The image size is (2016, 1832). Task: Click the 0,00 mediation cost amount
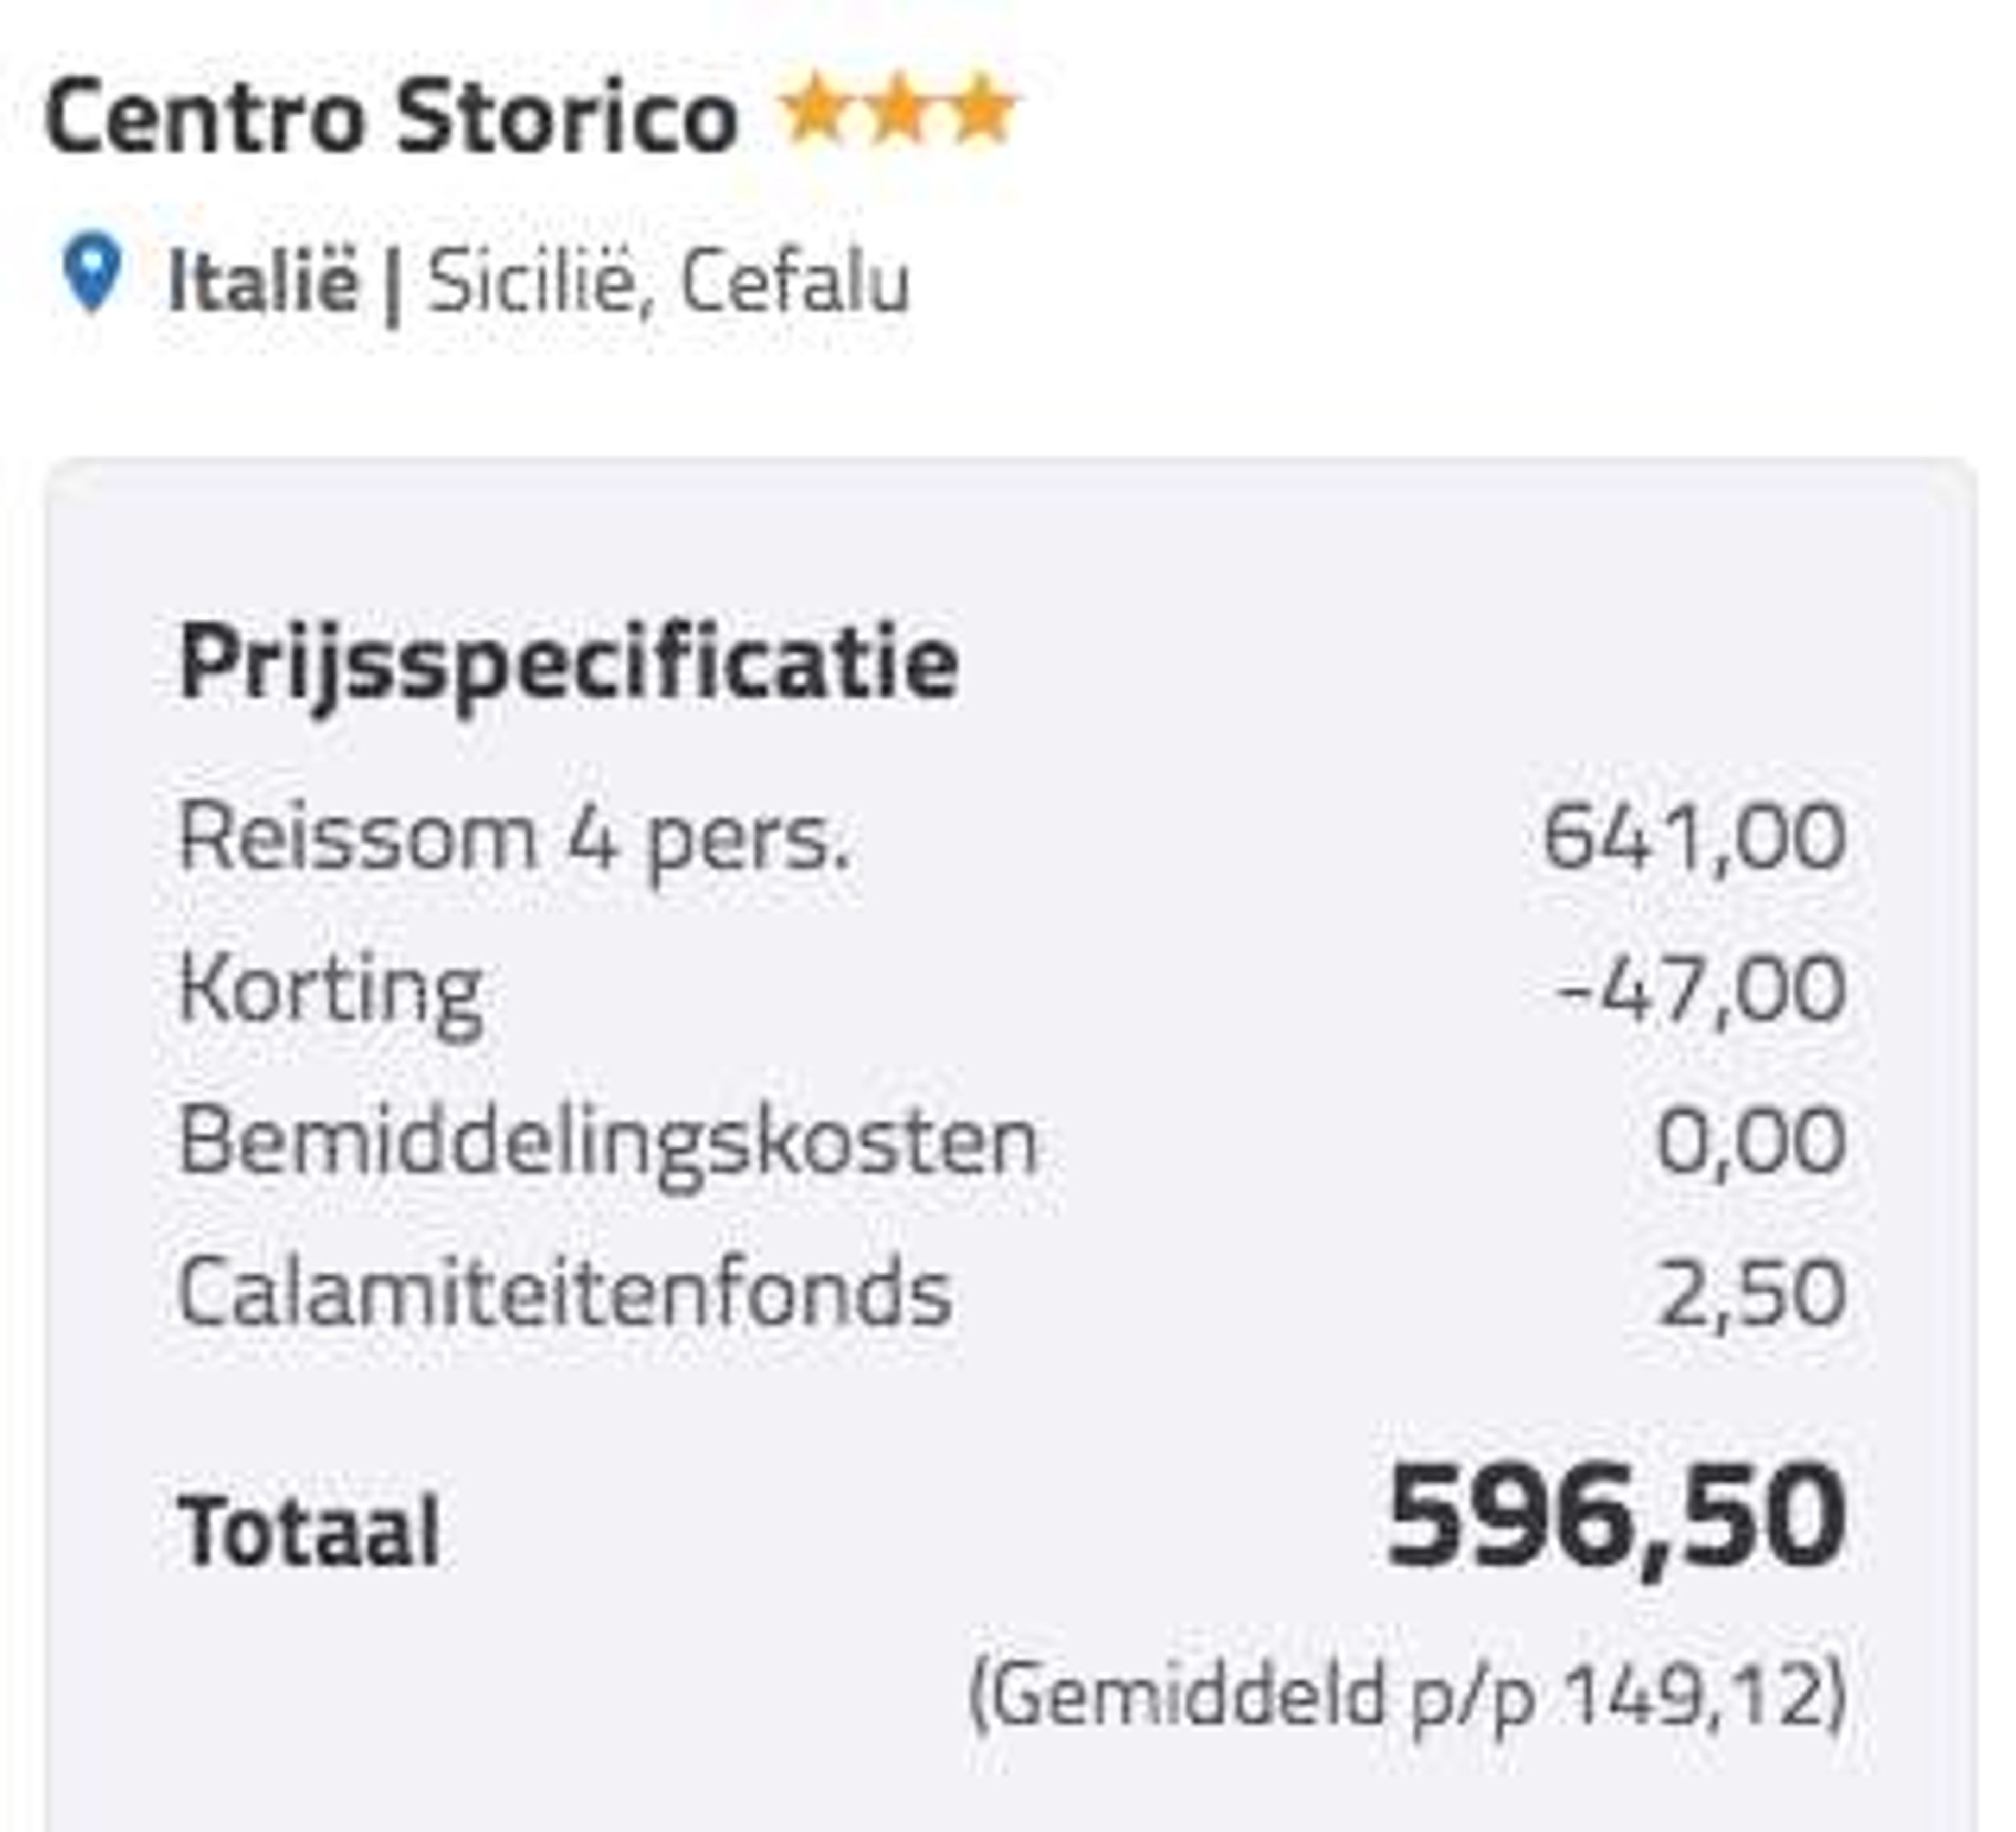[x=1750, y=1142]
